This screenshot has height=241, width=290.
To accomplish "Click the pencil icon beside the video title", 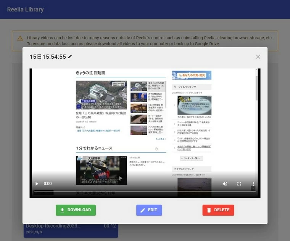I will (x=70, y=57).
